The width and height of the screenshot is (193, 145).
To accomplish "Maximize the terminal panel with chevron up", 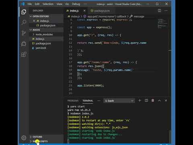I will point(159,101).
